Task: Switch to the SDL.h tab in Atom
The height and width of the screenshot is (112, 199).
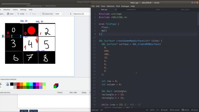Action: coord(158,10)
